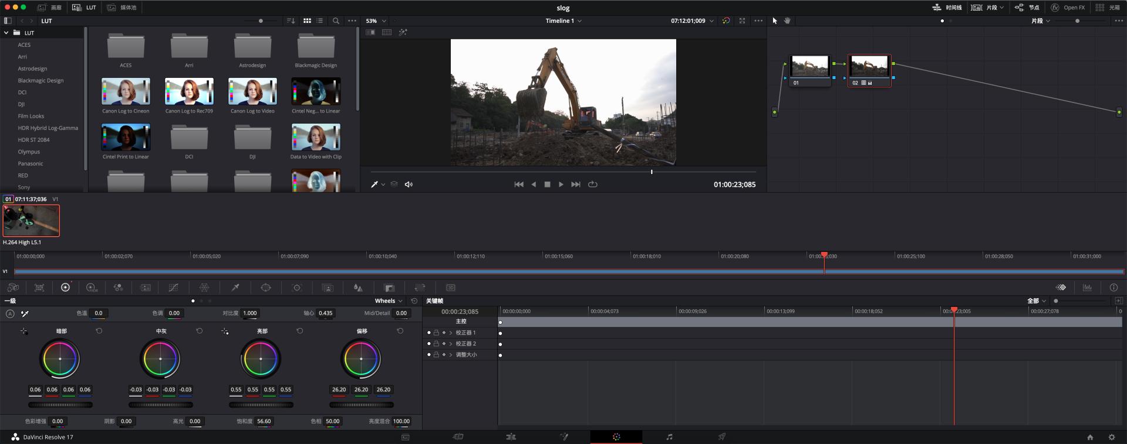The height and width of the screenshot is (444, 1127).
Task: Click the auto balance A button
Action: point(10,313)
